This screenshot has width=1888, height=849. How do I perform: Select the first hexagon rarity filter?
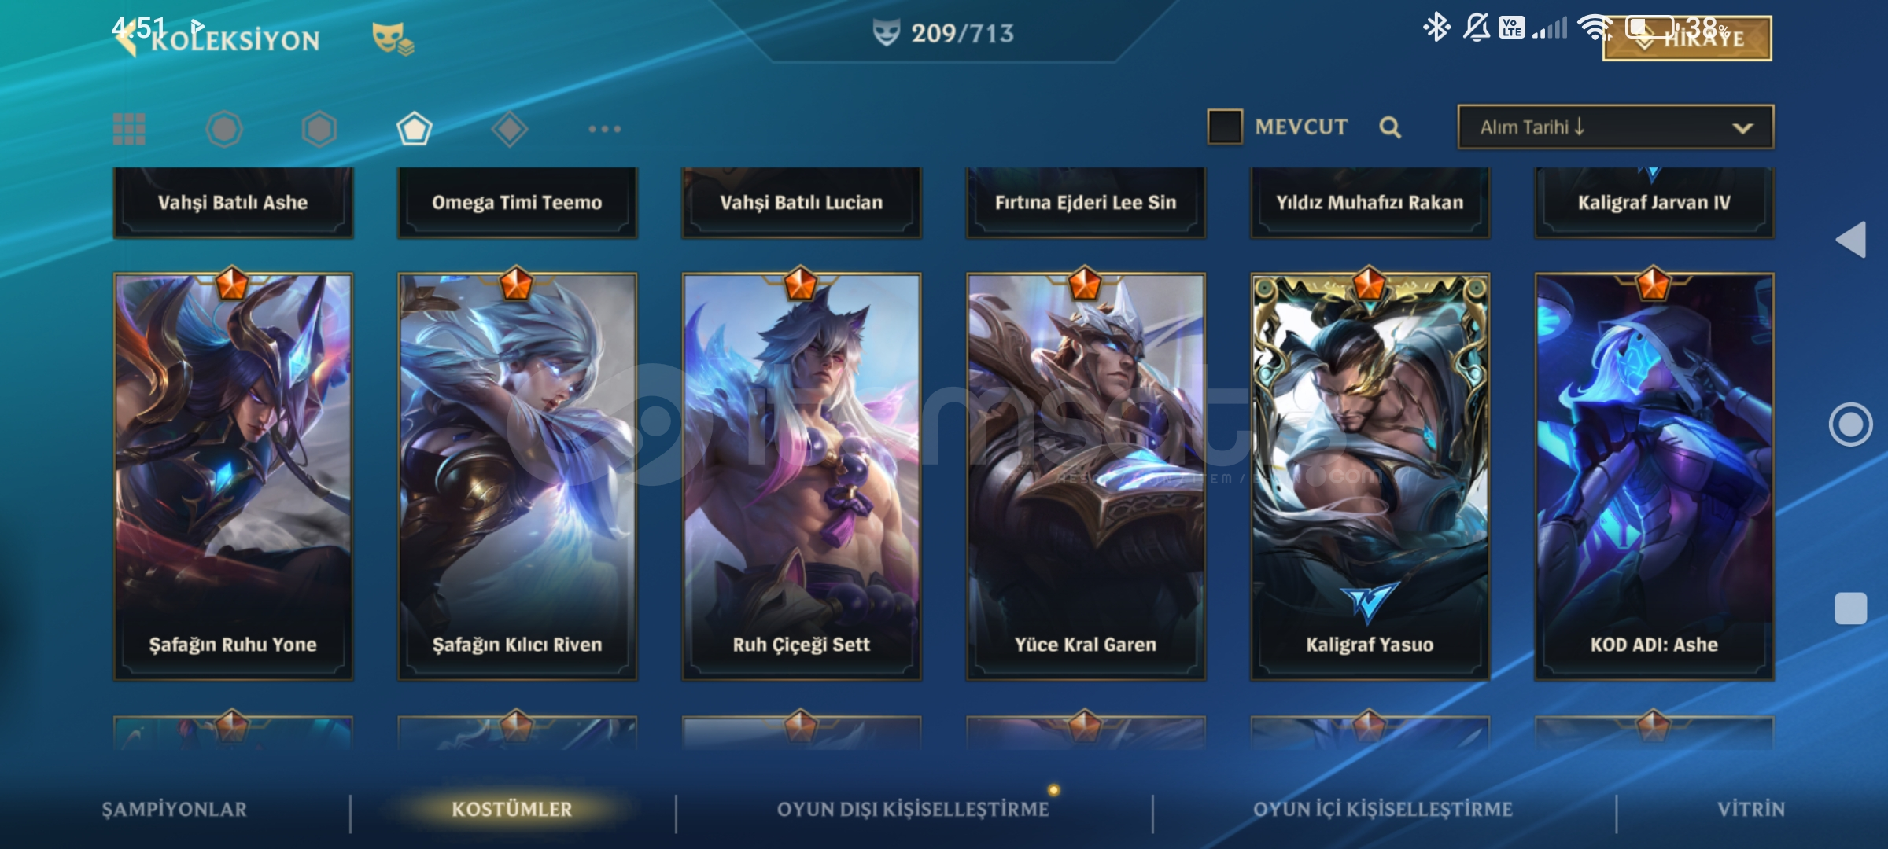(224, 129)
